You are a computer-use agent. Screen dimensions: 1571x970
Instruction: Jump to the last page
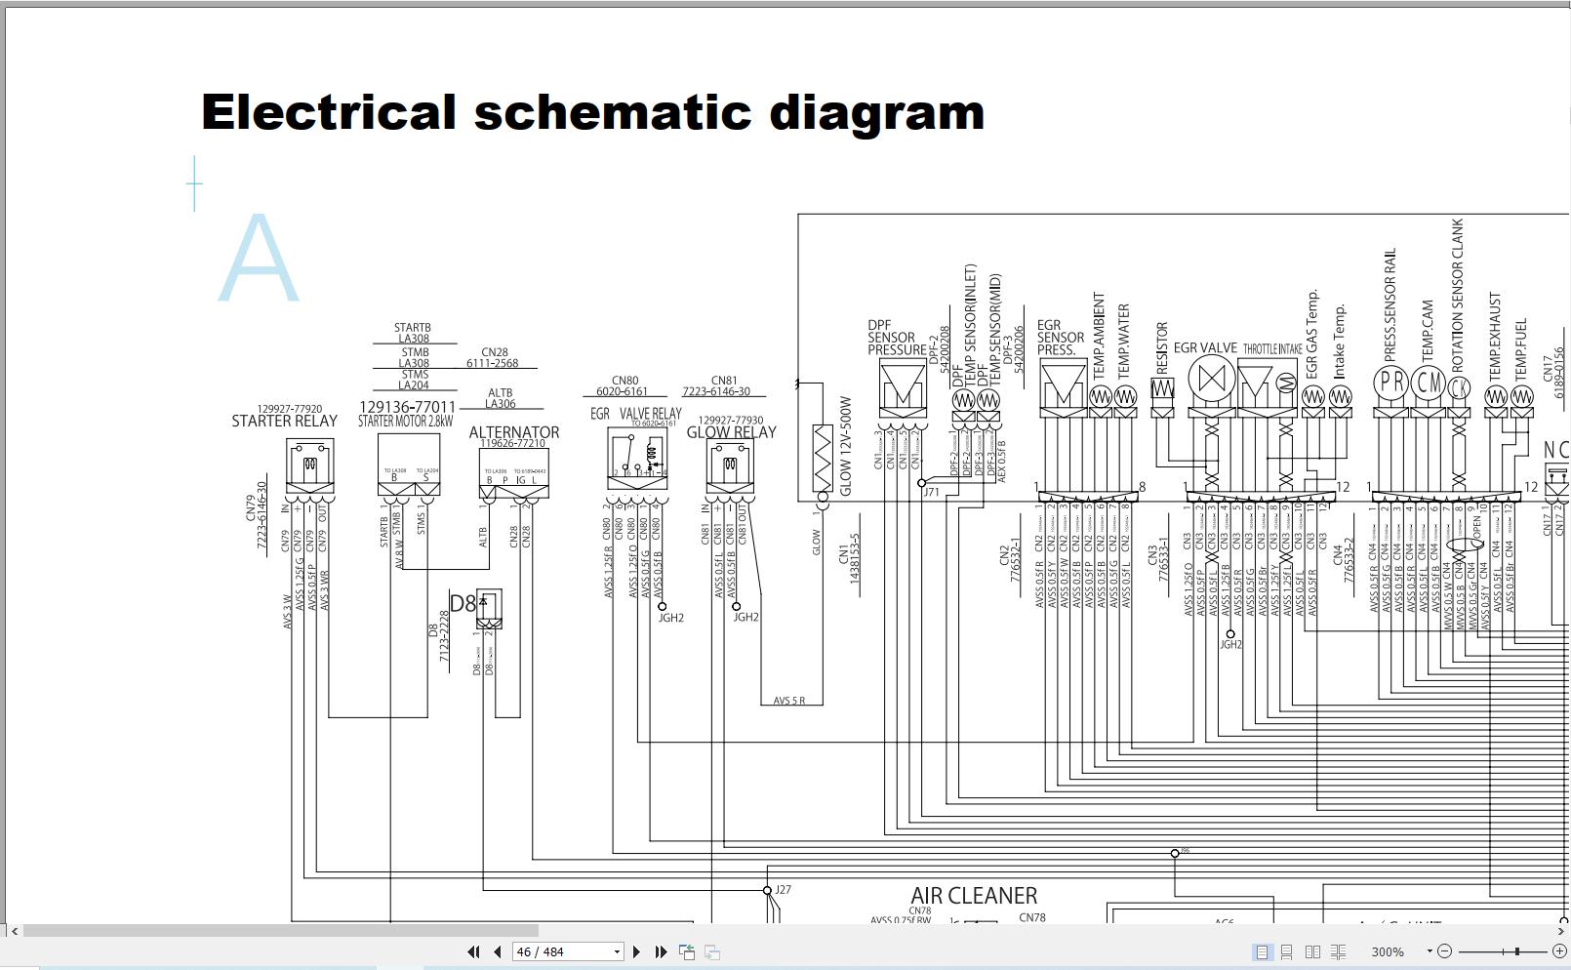661,951
